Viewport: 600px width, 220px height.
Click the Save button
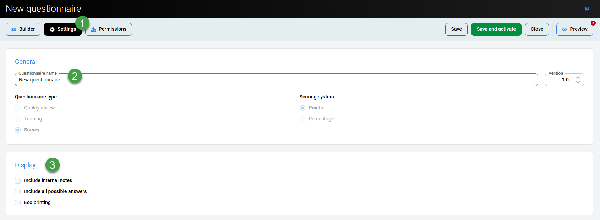456,29
